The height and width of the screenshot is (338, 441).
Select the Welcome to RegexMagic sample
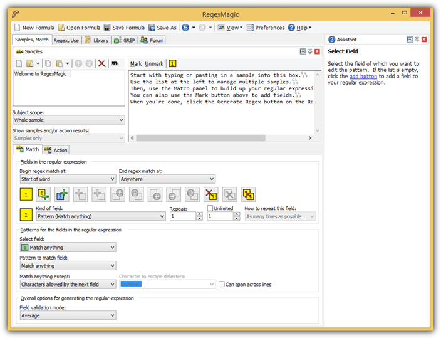point(41,74)
